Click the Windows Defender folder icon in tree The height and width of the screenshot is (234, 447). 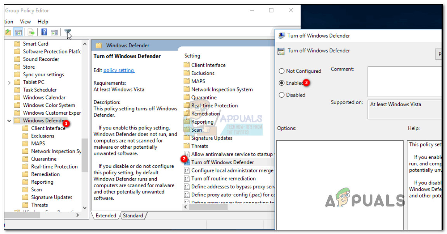(17, 120)
